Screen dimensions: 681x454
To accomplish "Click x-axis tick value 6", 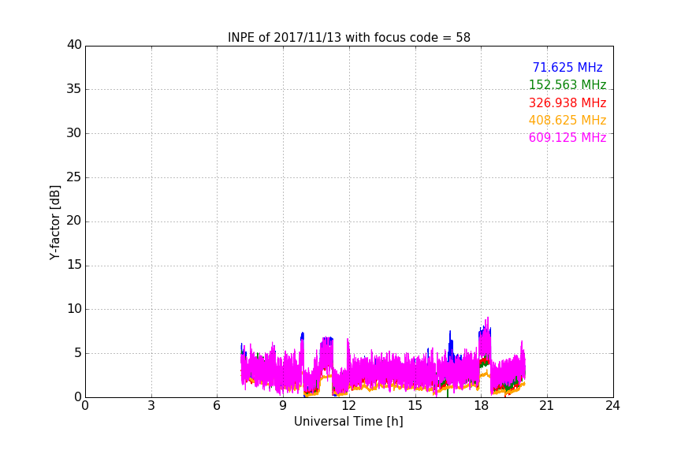I will [218, 406].
